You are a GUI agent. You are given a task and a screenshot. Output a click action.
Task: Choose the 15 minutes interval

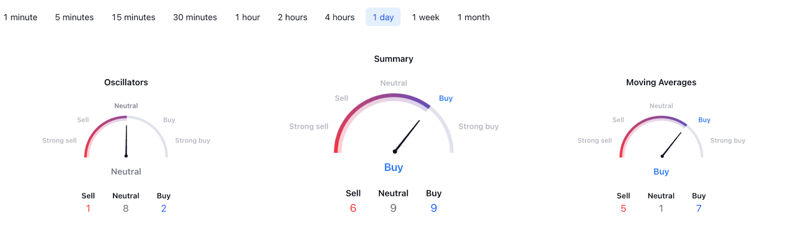pyautogui.click(x=133, y=17)
